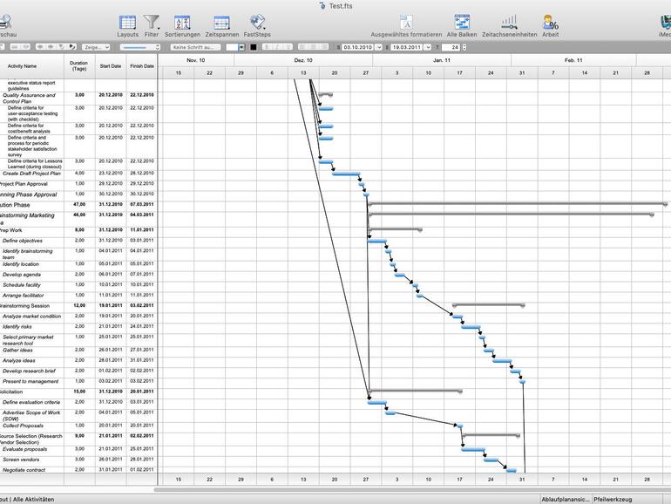Select the Evaluate proposals activity
This screenshot has width=671, height=504.
pos(24,449)
